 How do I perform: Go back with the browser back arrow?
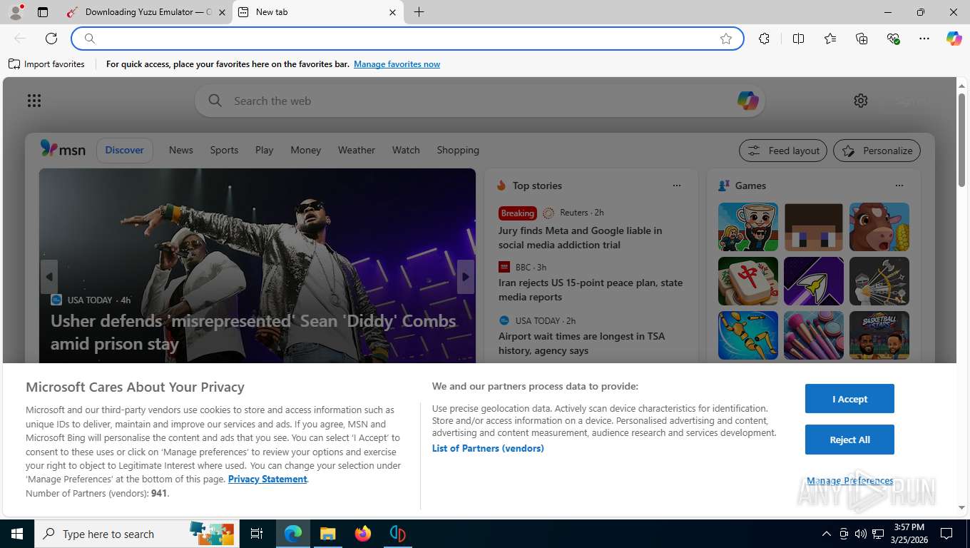point(20,39)
